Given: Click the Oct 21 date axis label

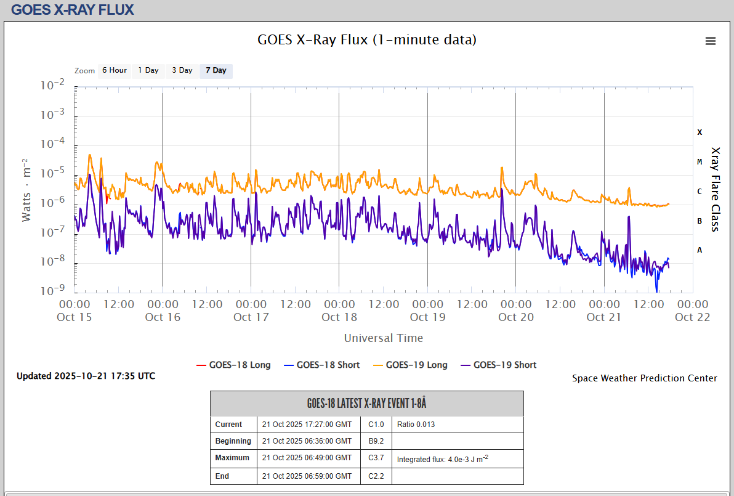Looking at the screenshot, I should (604, 317).
